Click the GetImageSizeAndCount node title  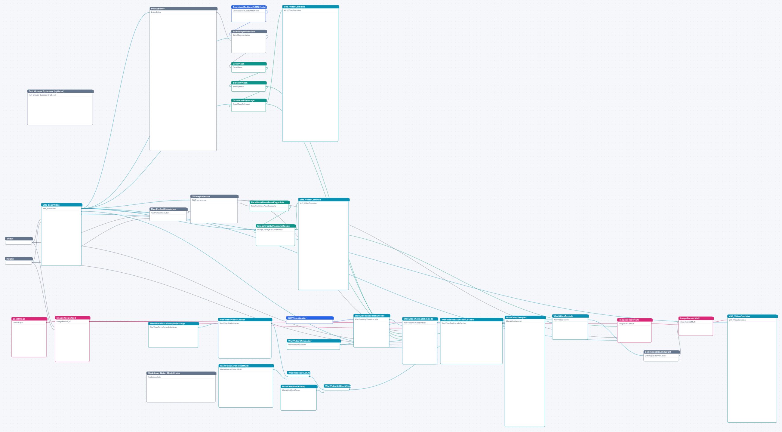661,352
